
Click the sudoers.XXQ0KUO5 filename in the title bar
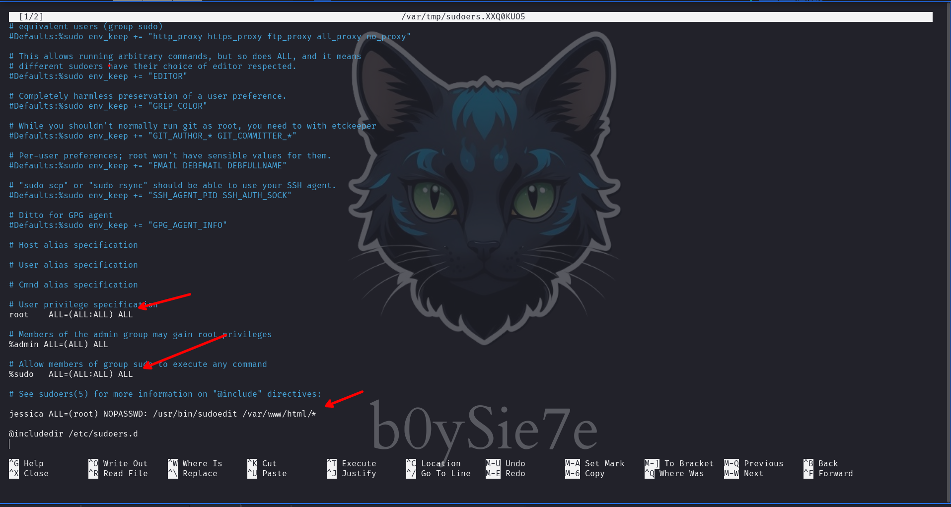[x=463, y=16]
